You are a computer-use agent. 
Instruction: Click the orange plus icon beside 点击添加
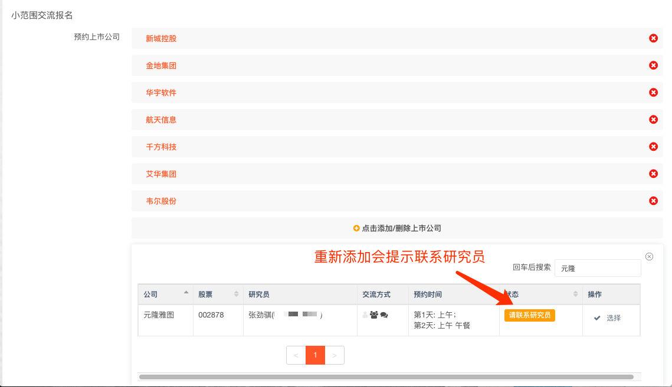[x=356, y=228]
